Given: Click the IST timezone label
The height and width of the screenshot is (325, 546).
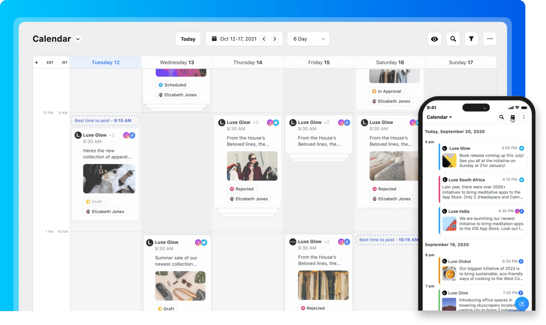Looking at the screenshot, I should 65,63.
